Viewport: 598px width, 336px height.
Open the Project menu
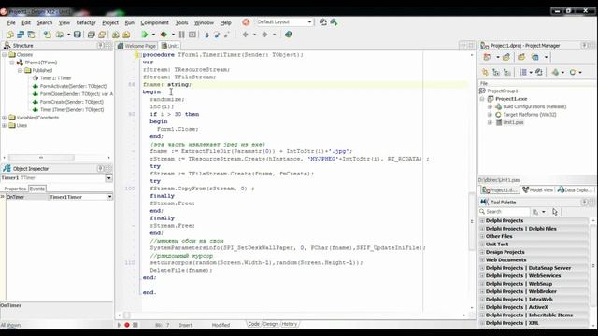tap(110, 22)
